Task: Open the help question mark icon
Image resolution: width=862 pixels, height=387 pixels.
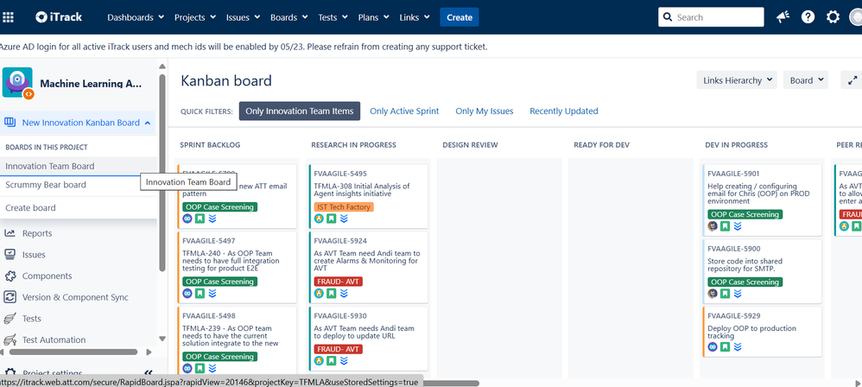Action: coord(808,17)
